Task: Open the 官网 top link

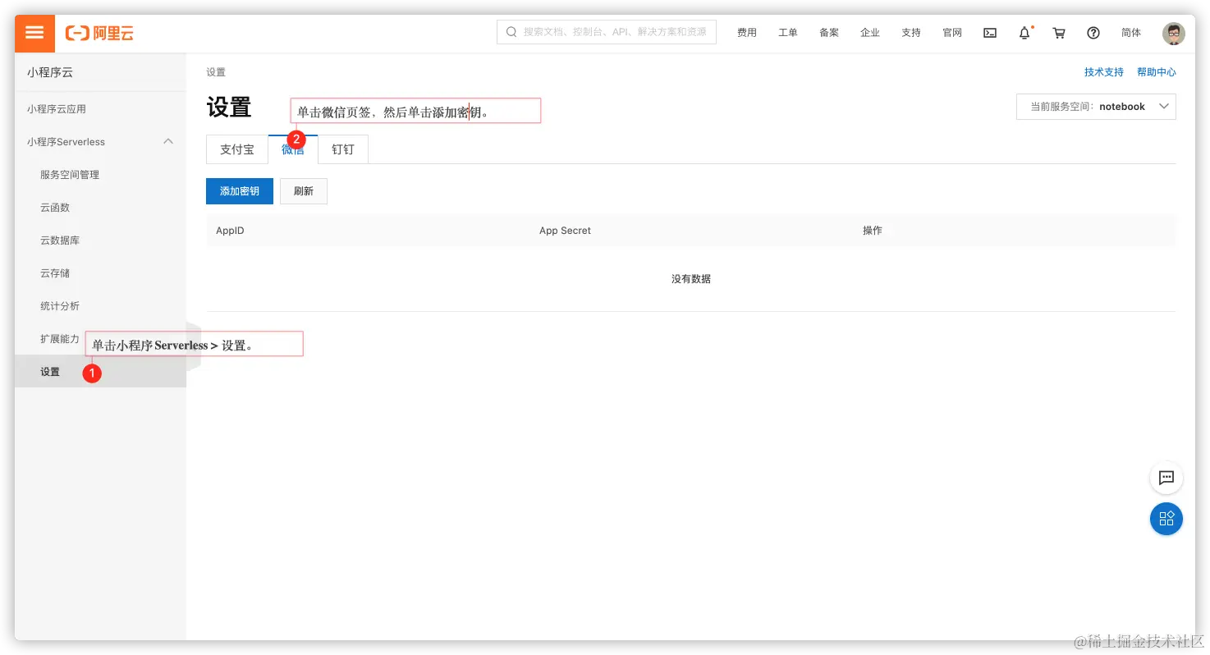Action: point(952,33)
